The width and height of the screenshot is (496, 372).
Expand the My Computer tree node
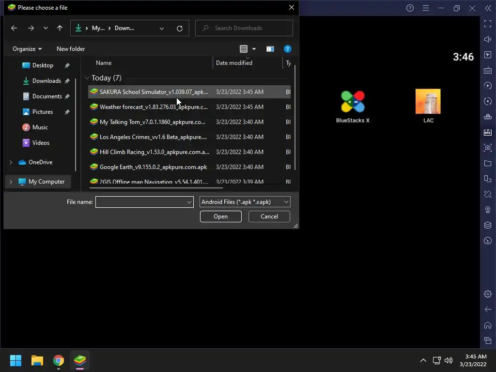coord(11,182)
